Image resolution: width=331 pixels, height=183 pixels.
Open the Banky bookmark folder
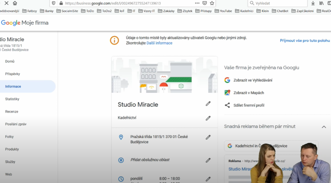pos(47,11)
